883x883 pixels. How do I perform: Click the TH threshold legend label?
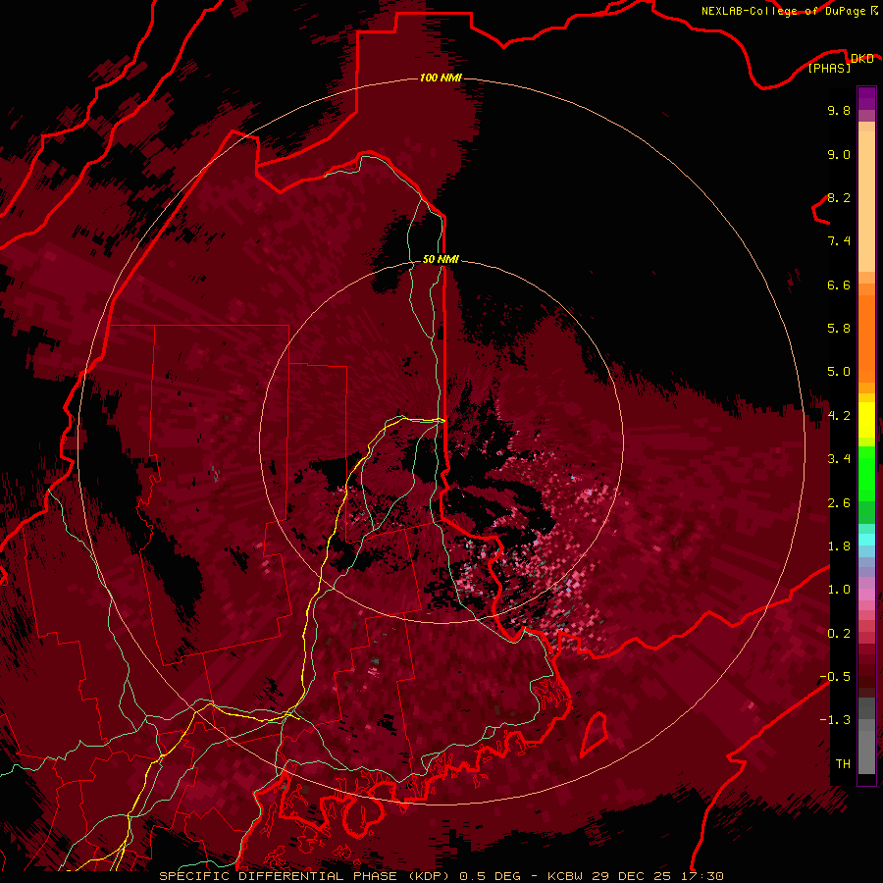(843, 764)
